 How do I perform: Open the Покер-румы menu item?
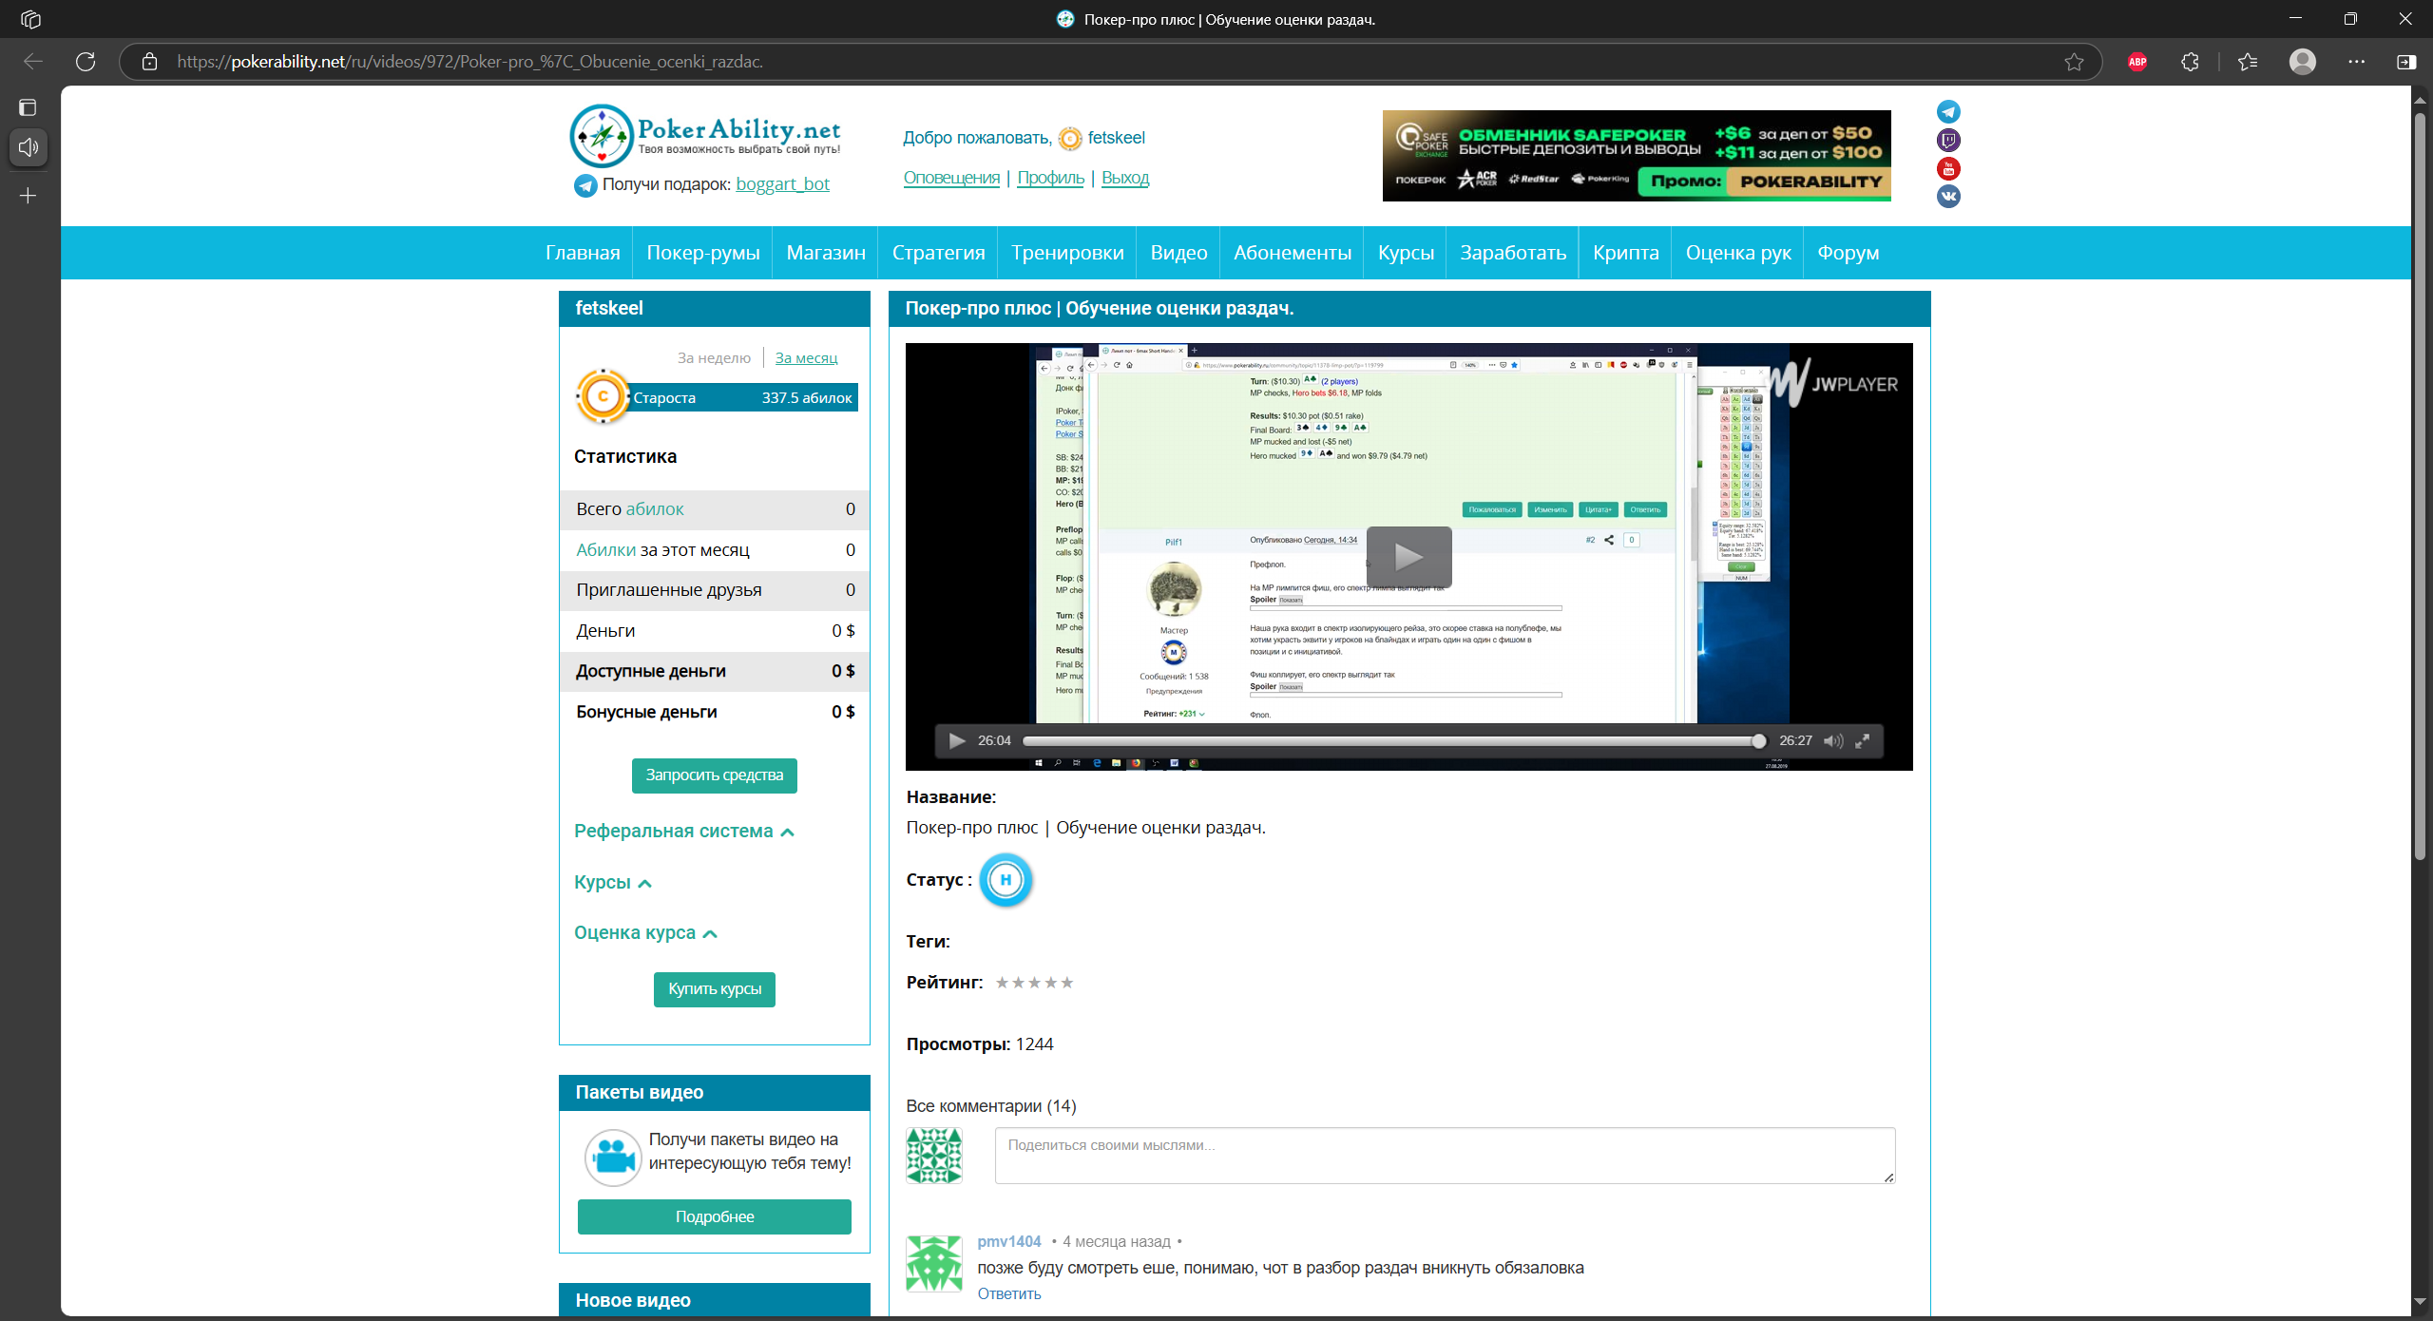(703, 253)
